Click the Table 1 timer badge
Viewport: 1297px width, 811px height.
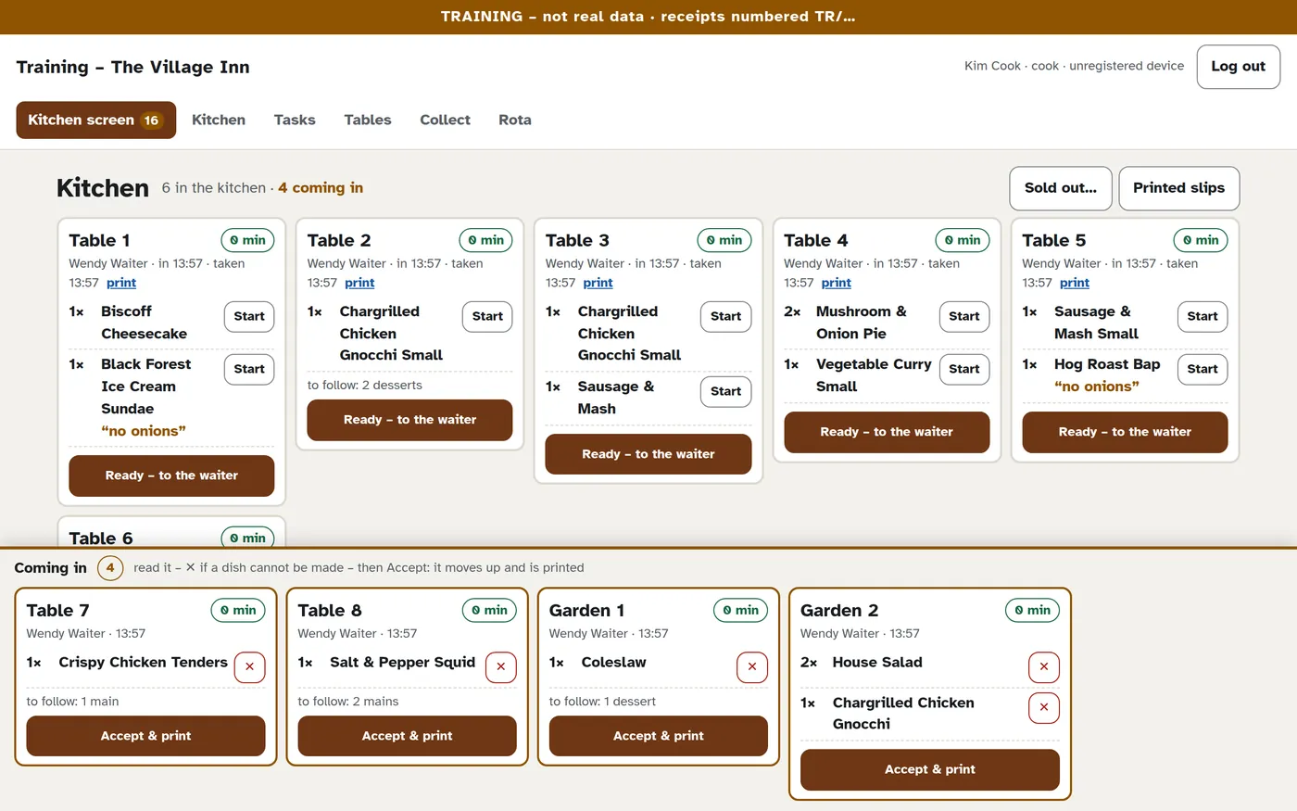pos(247,240)
